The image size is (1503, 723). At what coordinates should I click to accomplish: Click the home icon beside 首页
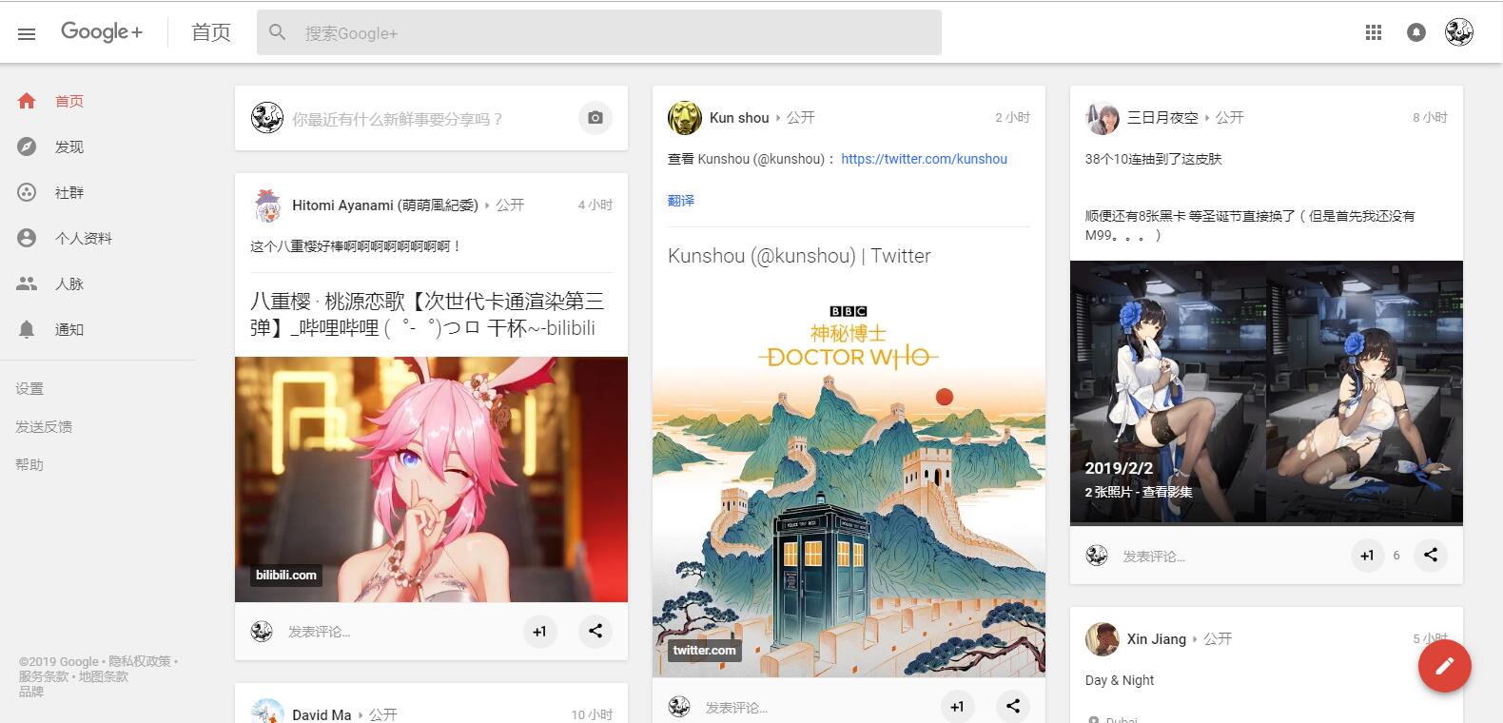(27, 101)
